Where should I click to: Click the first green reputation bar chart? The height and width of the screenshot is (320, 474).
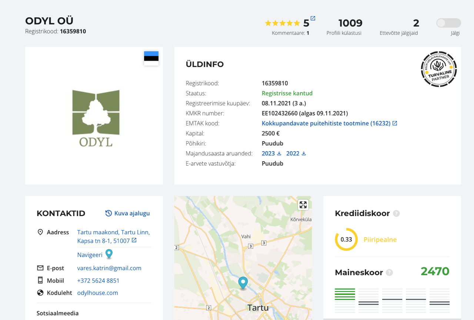point(345,300)
